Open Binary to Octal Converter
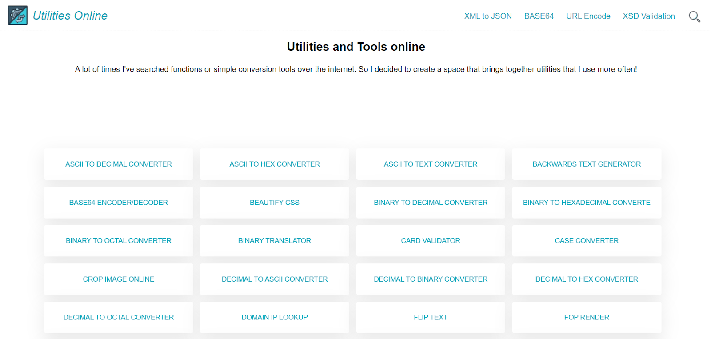711x339 pixels. tap(119, 241)
